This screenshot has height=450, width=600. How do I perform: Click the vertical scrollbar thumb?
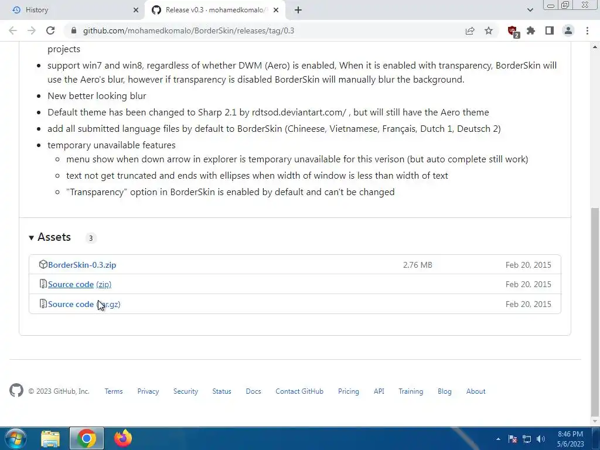tap(595, 312)
